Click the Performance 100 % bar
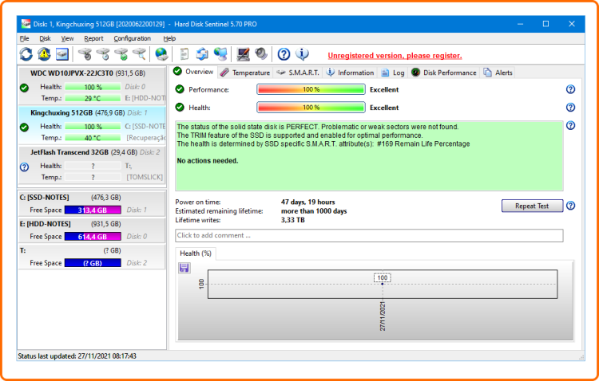The width and height of the screenshot is (599, 381). 311,89
